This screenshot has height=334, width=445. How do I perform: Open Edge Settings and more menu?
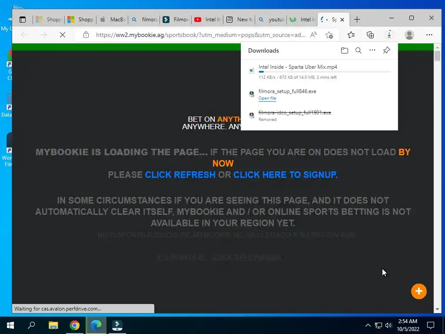pyautogui.click(x=429, y=35)
